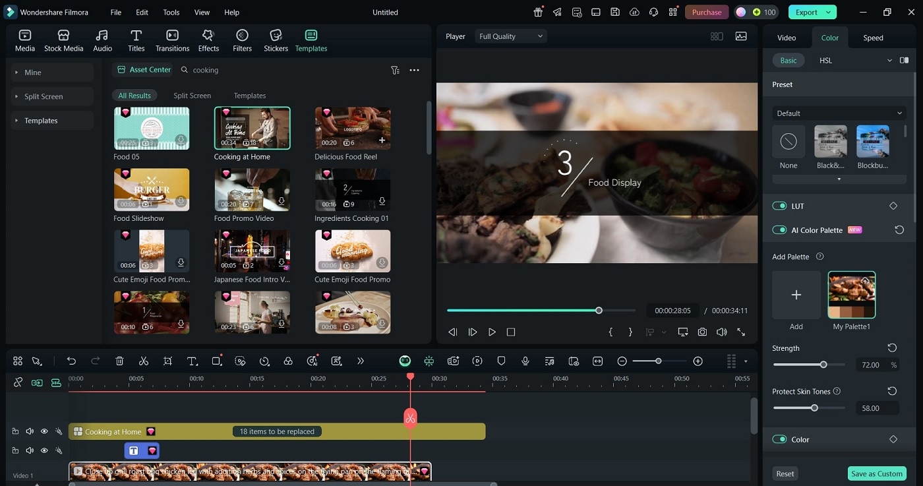This screenshot has height=486, width=923.
Task: Open the Export dropdown arrow
Action: click(x=829, y=12)
